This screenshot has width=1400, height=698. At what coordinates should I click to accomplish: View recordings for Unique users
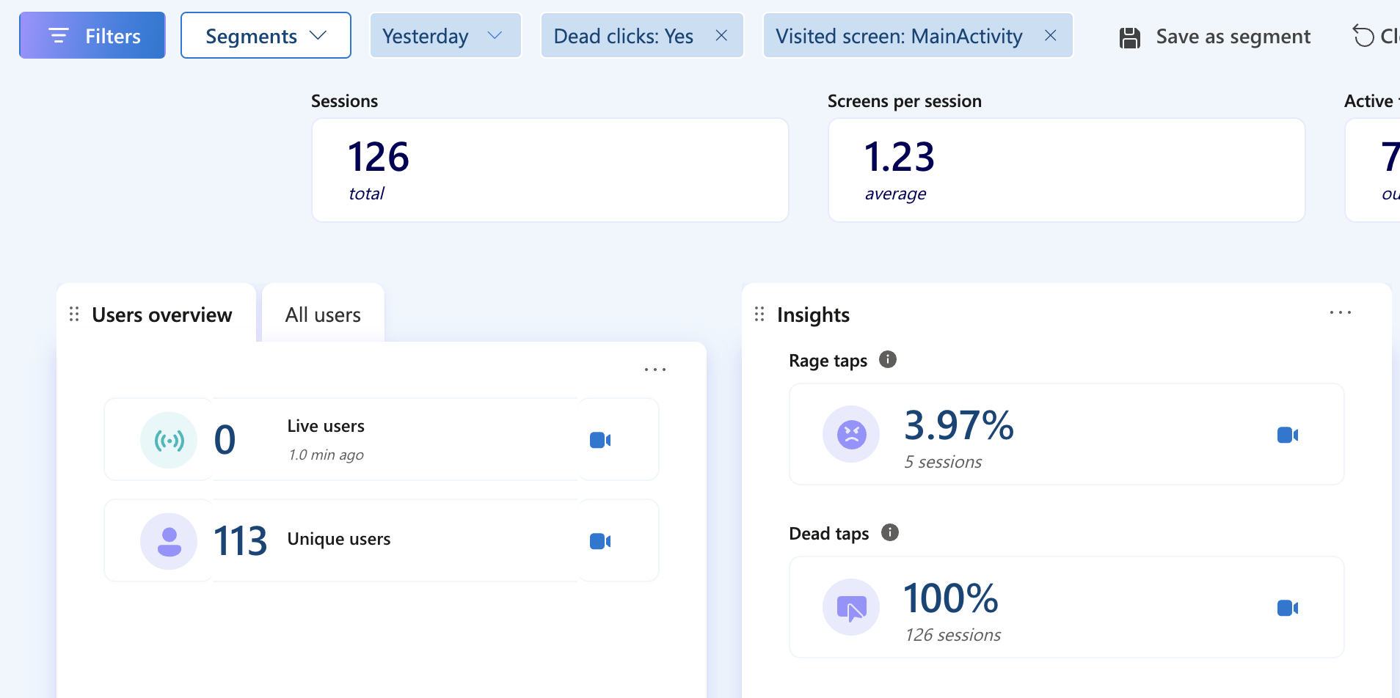tap(600, 541)
